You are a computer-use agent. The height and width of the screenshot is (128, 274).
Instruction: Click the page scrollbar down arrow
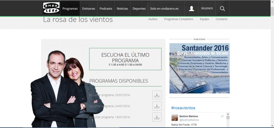(x=272, y=126)
